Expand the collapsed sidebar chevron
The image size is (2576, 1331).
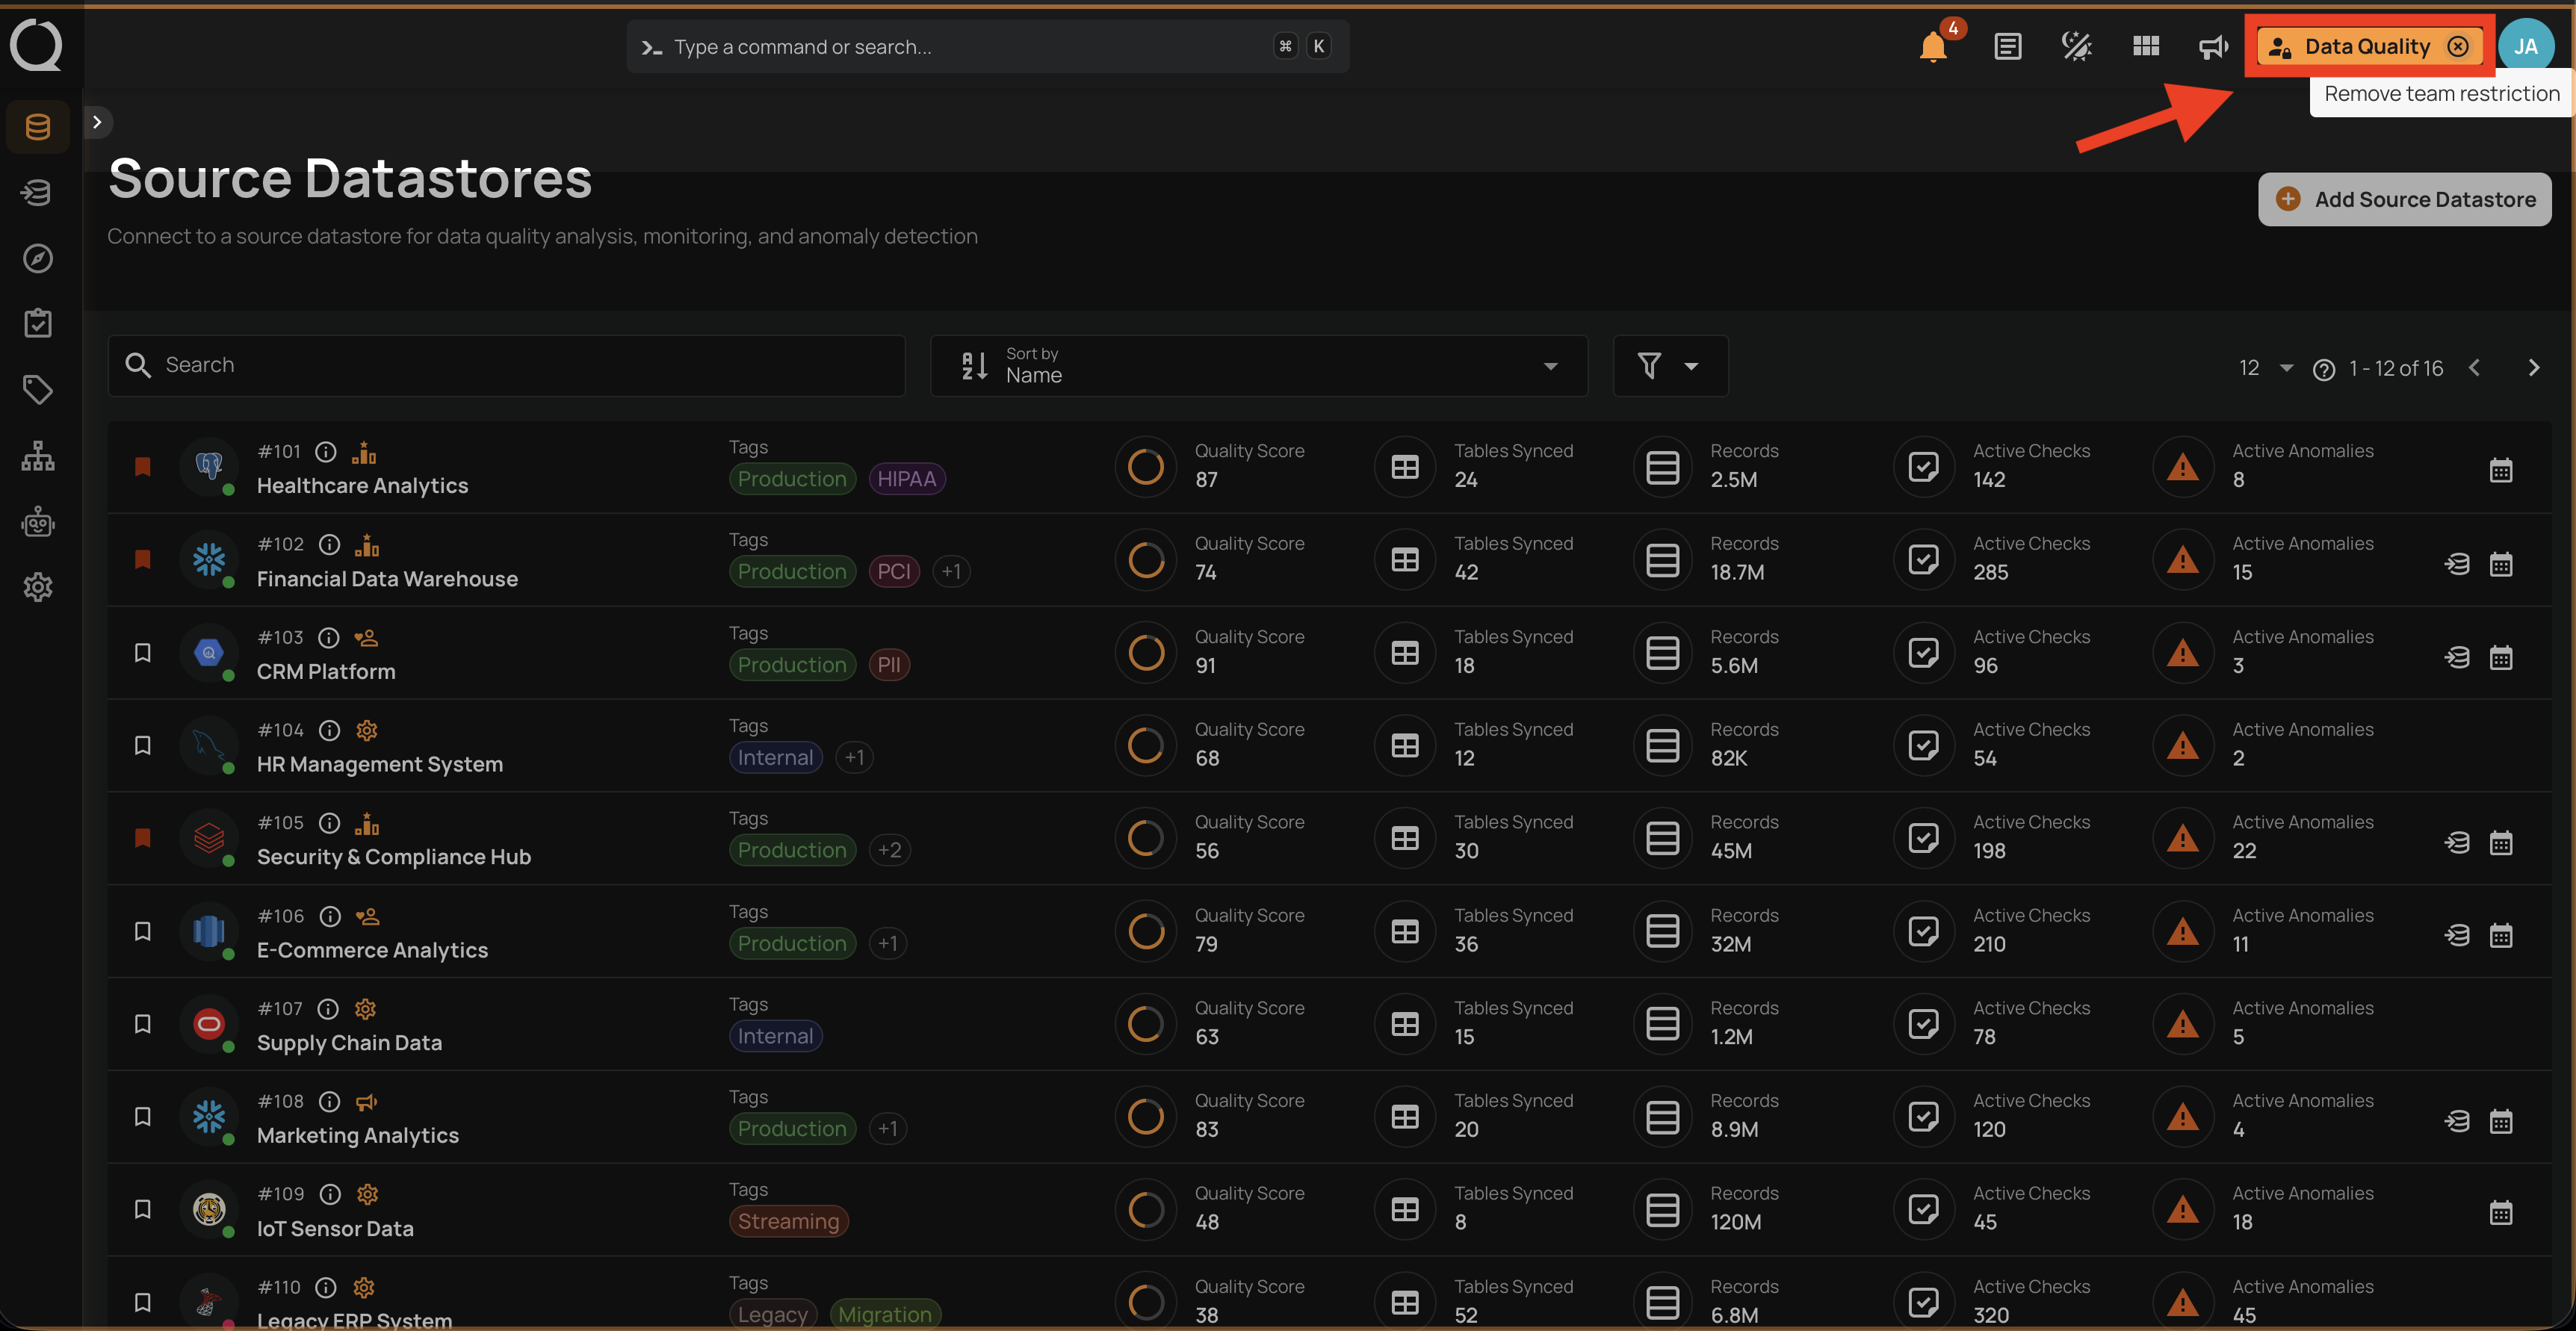pyautogui.click(x=97, y=122)
